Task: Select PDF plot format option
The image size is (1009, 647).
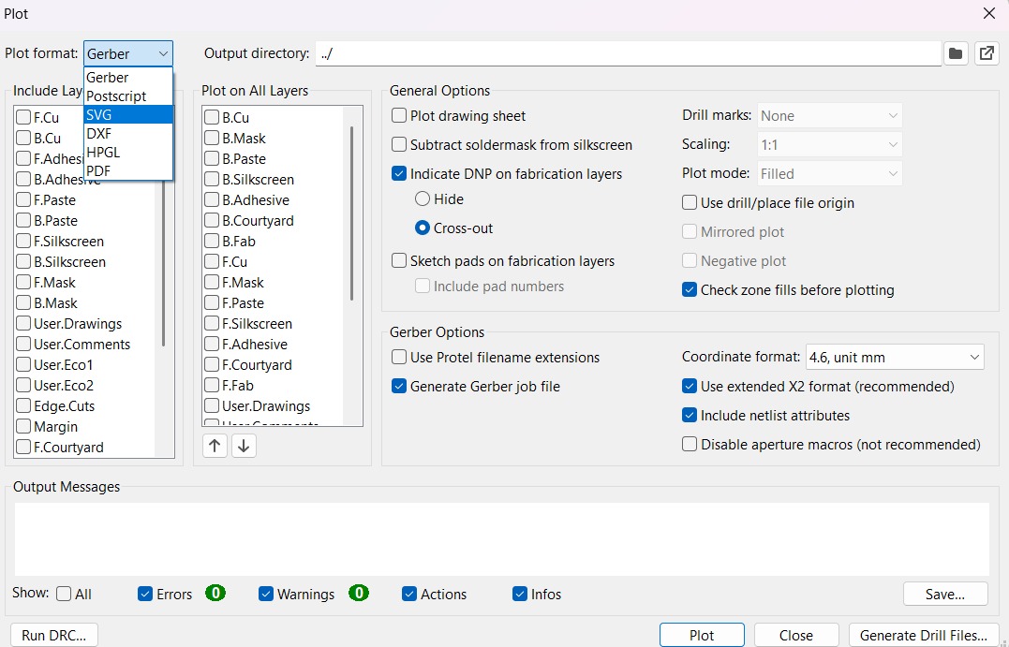Action: pyautogui.click(x=128, y=170)
